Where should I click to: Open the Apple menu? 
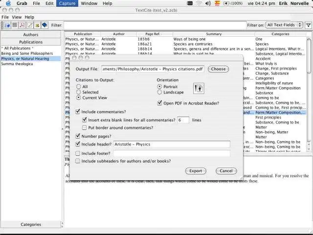(8, 3)
